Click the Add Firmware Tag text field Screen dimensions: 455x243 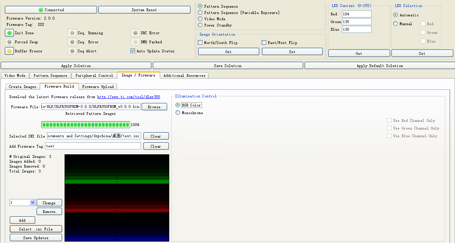pos(93,146)
